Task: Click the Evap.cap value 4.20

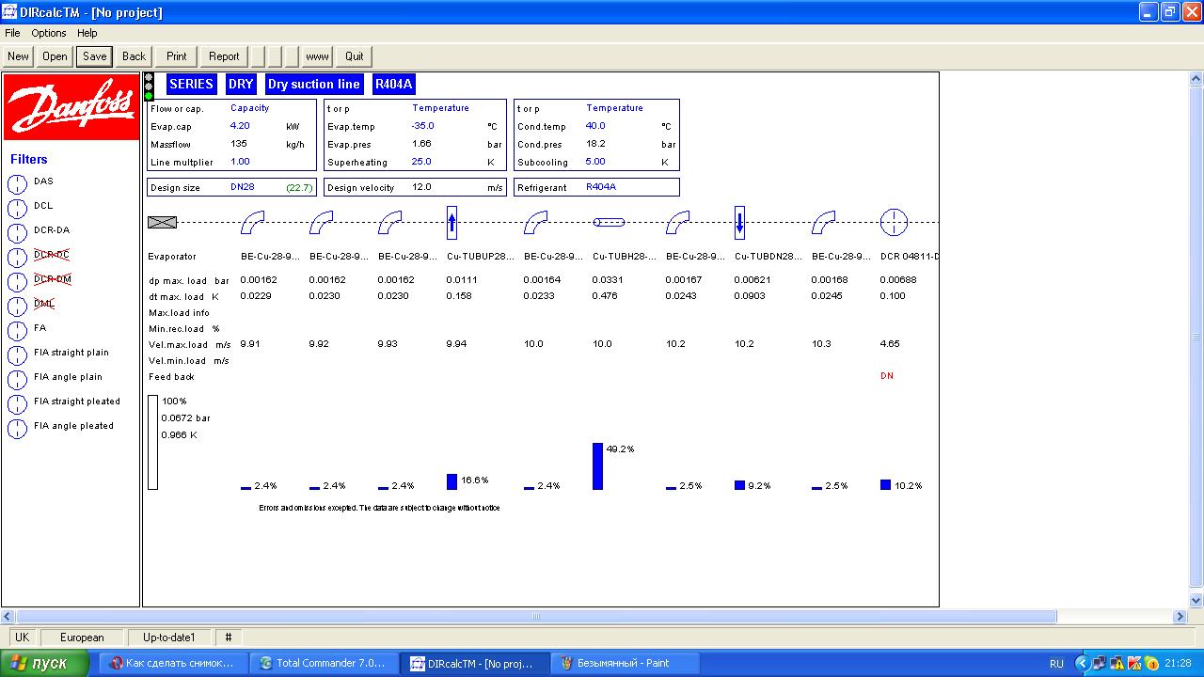Action: coord(240,126)
